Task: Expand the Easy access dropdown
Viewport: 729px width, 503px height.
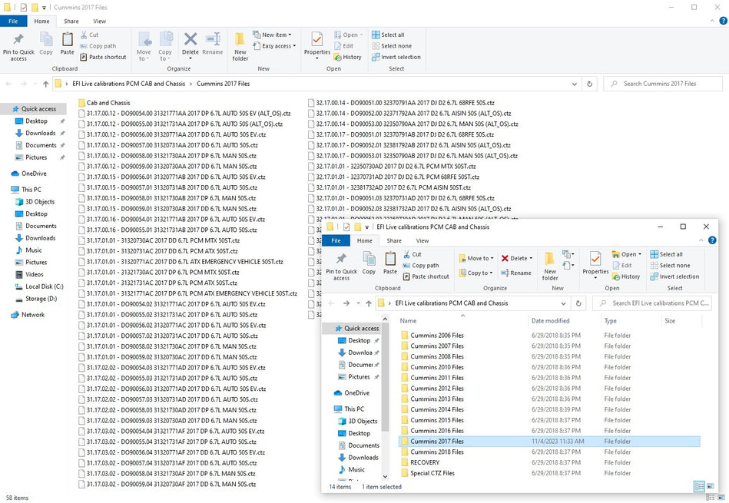Action: (x=277, y=46)
